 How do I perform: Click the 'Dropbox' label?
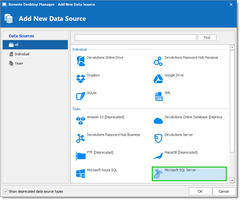click(x=93, y=75)
